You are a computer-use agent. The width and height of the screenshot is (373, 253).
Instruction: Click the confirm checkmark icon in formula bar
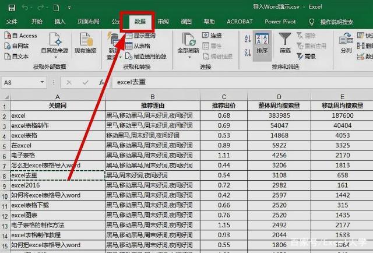point(86,82)
